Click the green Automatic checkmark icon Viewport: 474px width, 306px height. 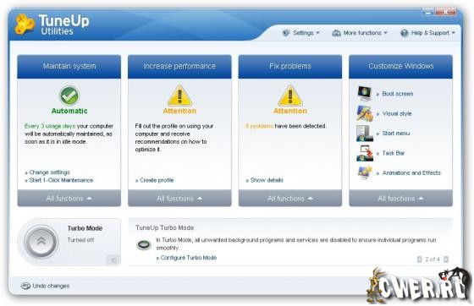[x=69, y=96]
